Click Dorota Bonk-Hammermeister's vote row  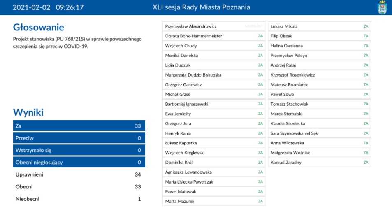214,36
